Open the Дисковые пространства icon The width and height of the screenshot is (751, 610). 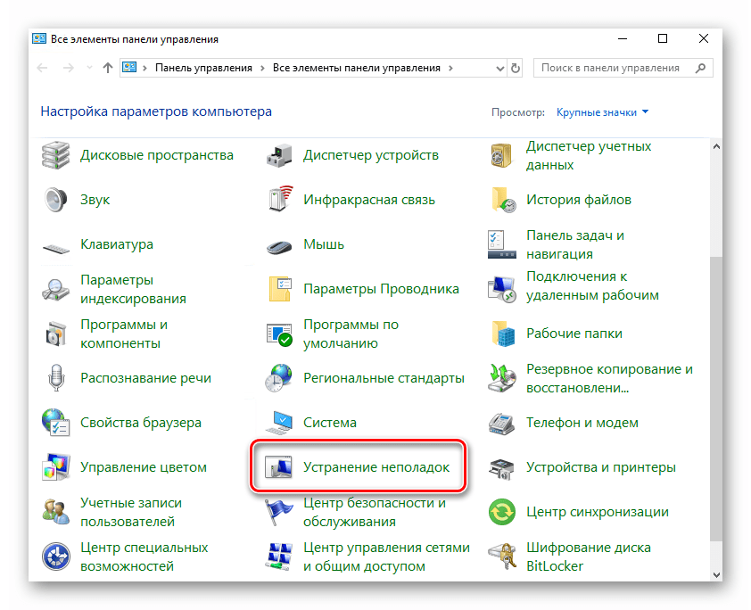55,155
